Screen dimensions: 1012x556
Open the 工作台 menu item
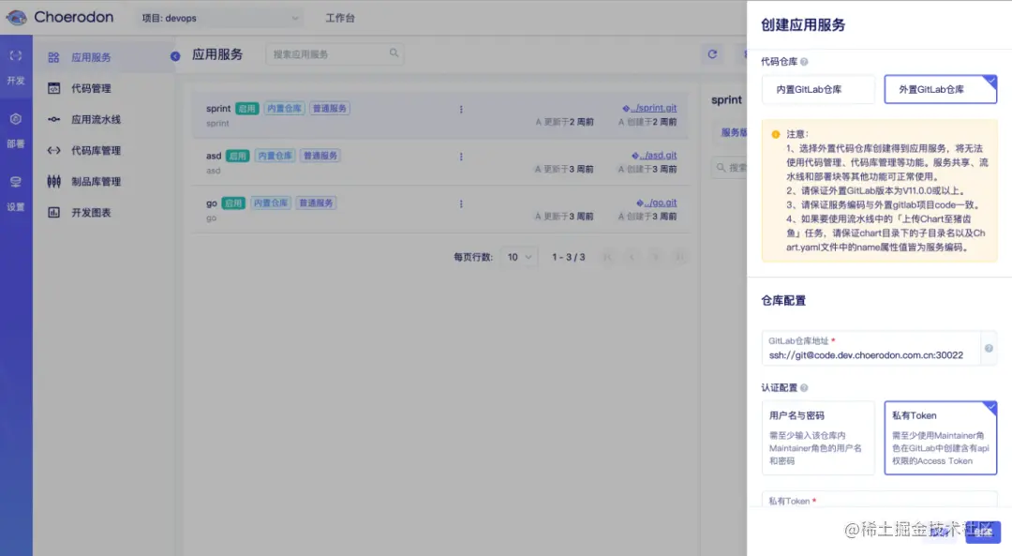[x=340, y=18]
